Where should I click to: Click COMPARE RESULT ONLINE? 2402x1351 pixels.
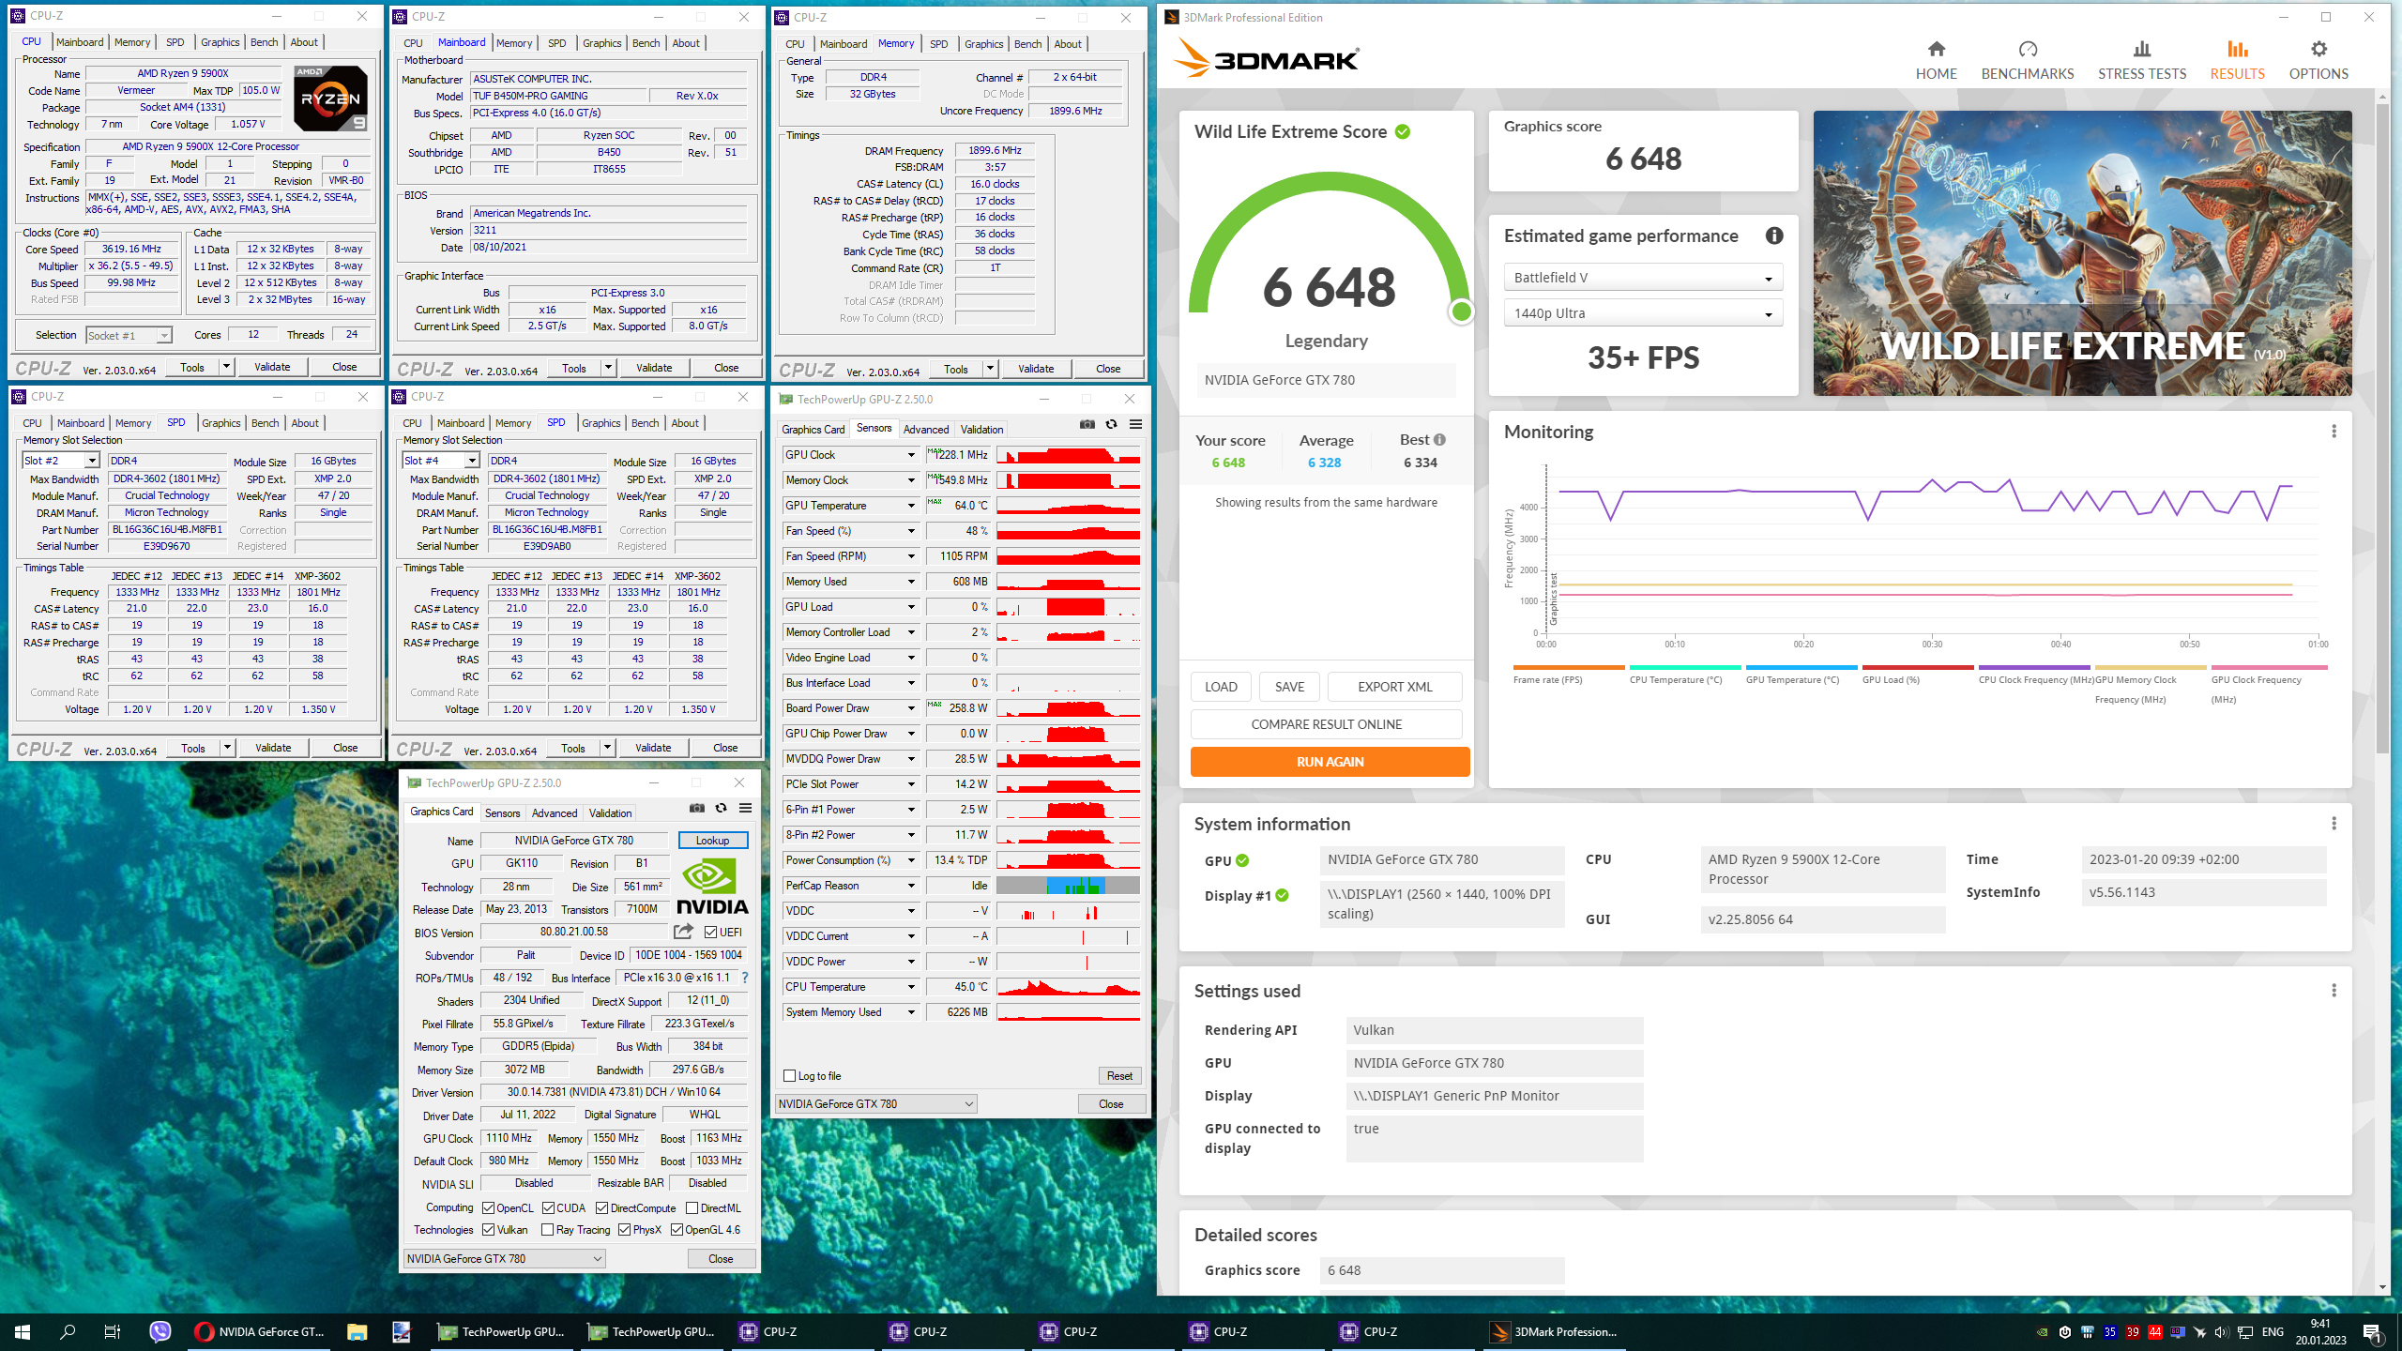1326,724
